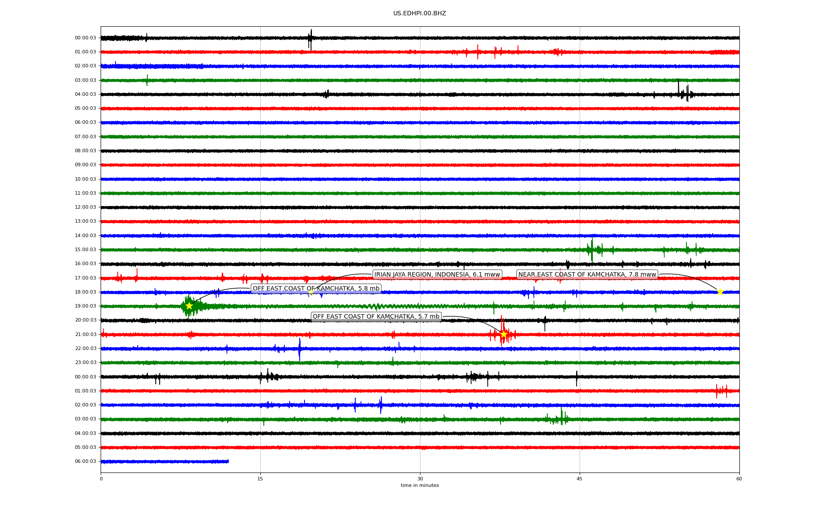Click the star at the end of the 18:00:03 trace
This screenshot has width=840, height=525.
pyautogui.click(x=720, y=292)
